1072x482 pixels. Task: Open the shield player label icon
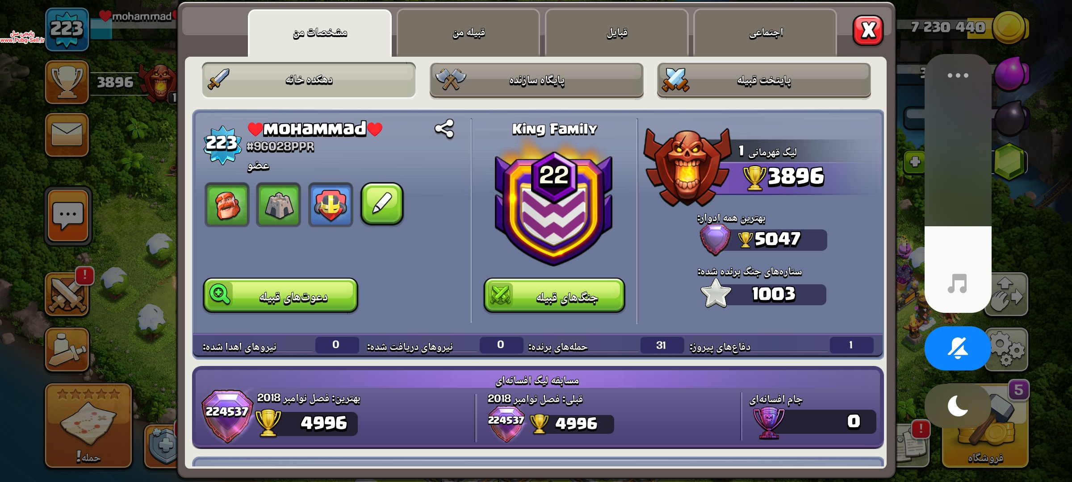tap(331, 205)
